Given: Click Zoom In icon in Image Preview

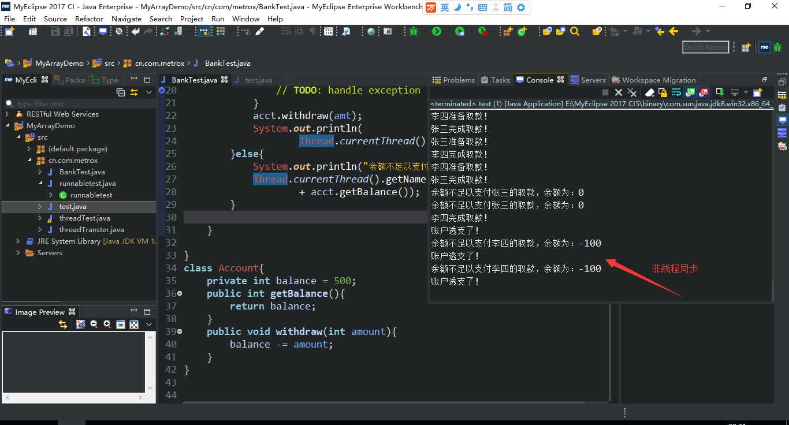Looking at the screenshot, I should tap(107, 325).
